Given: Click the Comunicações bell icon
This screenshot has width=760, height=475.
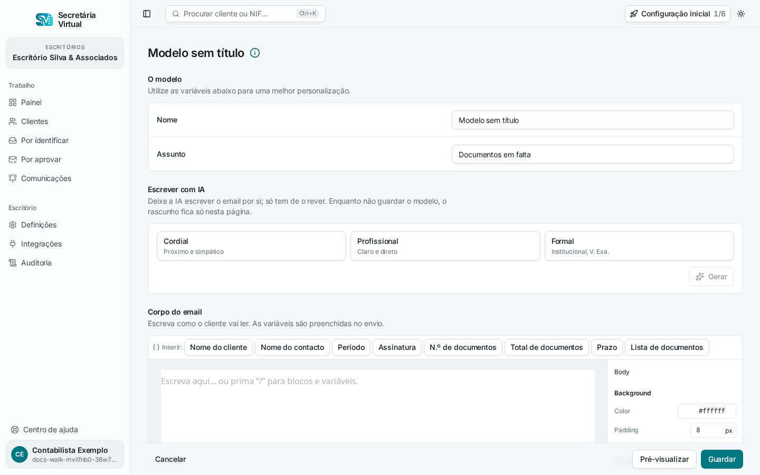Looking at the screenshot, I should pyautogui.click(x=13, y=178).
